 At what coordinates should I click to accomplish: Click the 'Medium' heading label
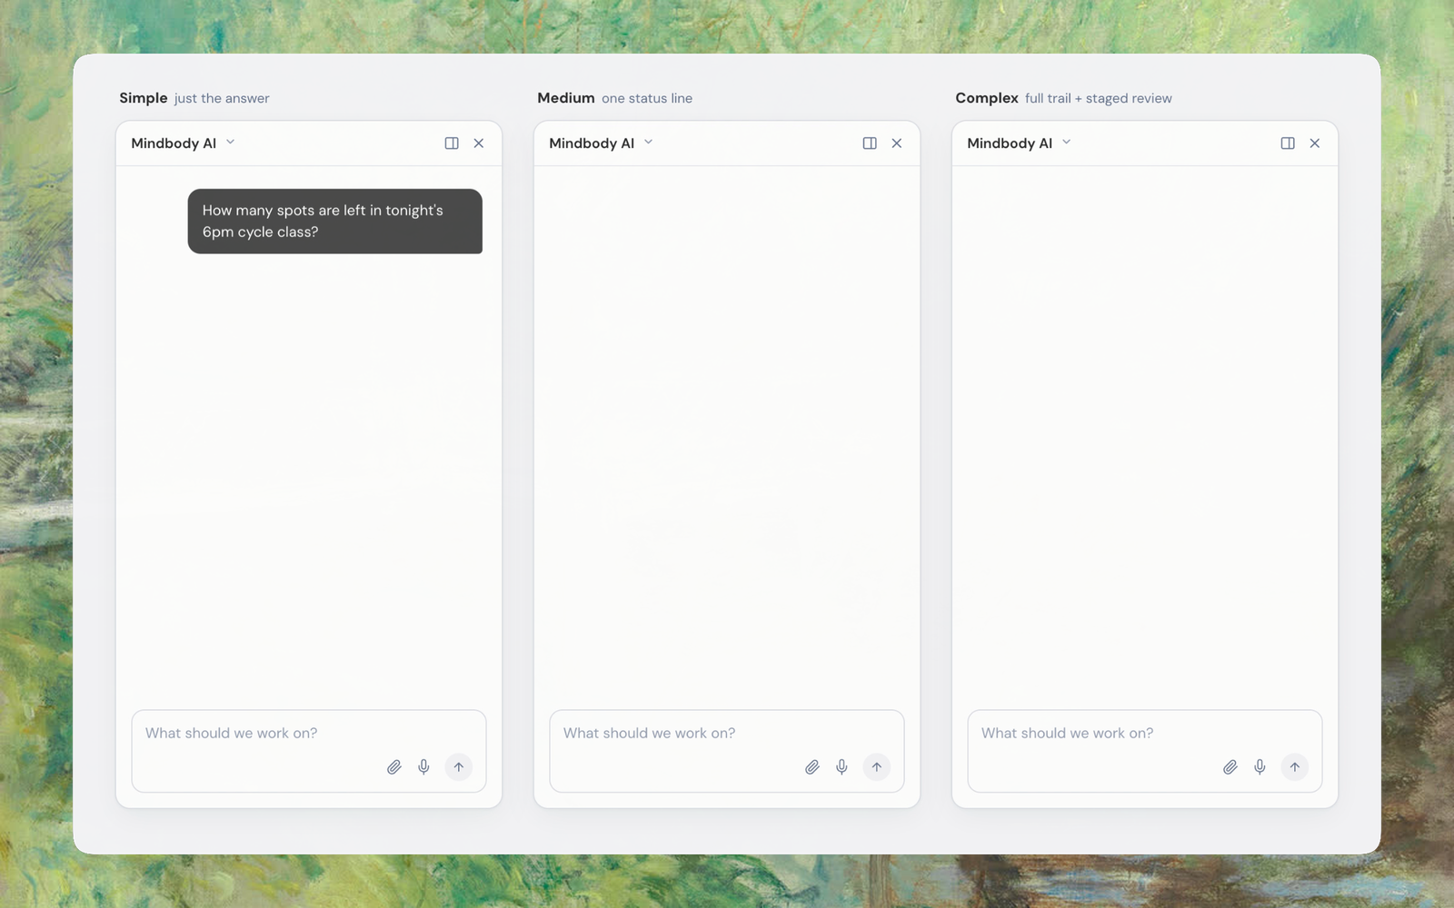tap(566, 98)
